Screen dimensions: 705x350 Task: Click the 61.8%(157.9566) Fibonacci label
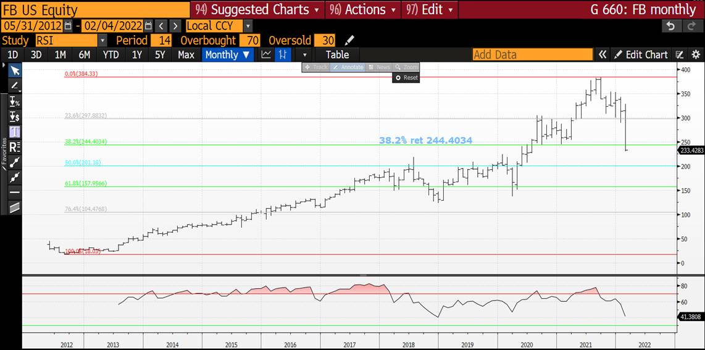coord(85,183)
